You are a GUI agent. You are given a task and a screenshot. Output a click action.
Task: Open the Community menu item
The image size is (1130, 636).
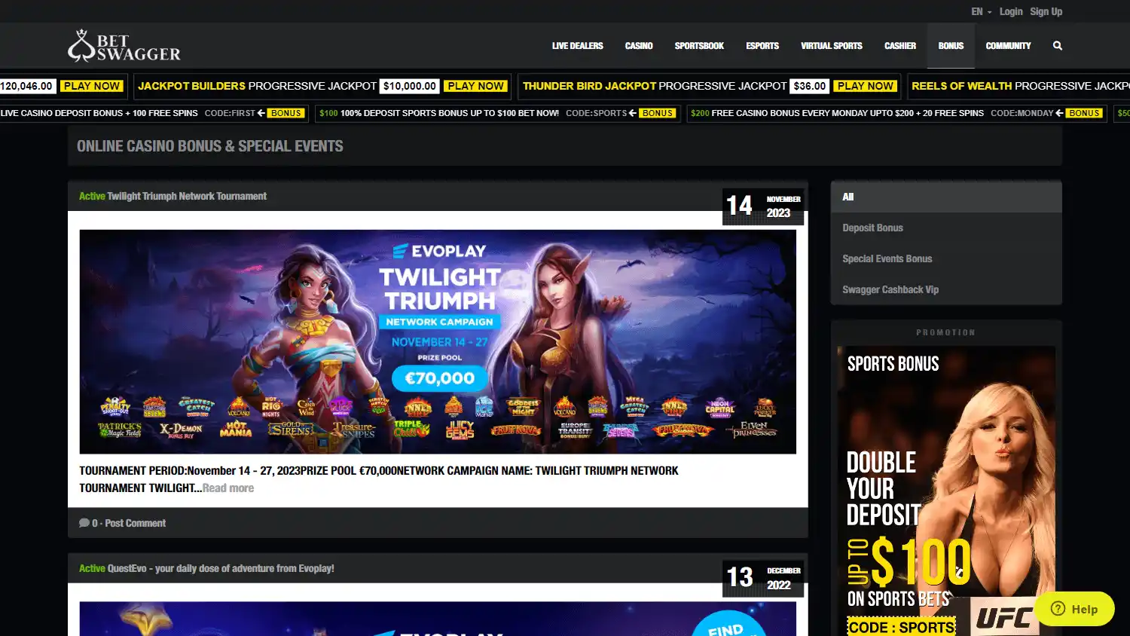(1008, 46)
